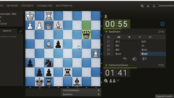The image size is (174, 98).
Task: Click the white queen on f2
Action: point(49,25)
